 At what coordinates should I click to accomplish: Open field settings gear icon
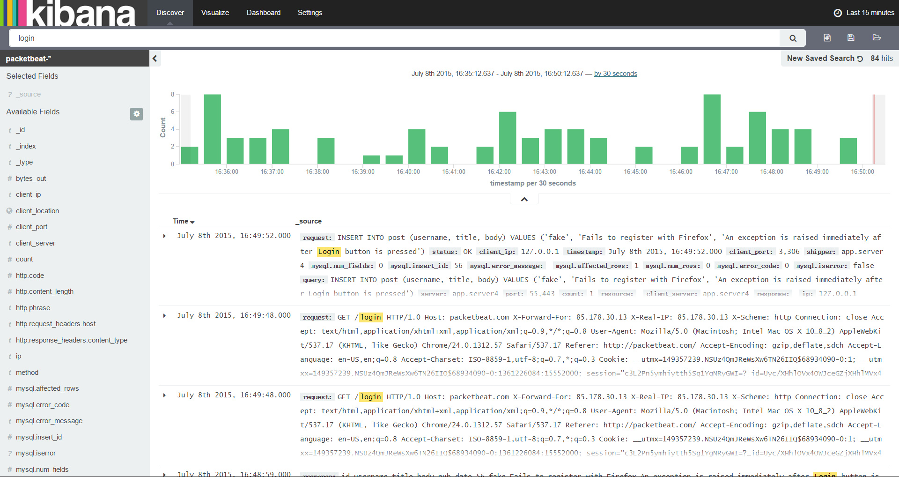(136, 114)
